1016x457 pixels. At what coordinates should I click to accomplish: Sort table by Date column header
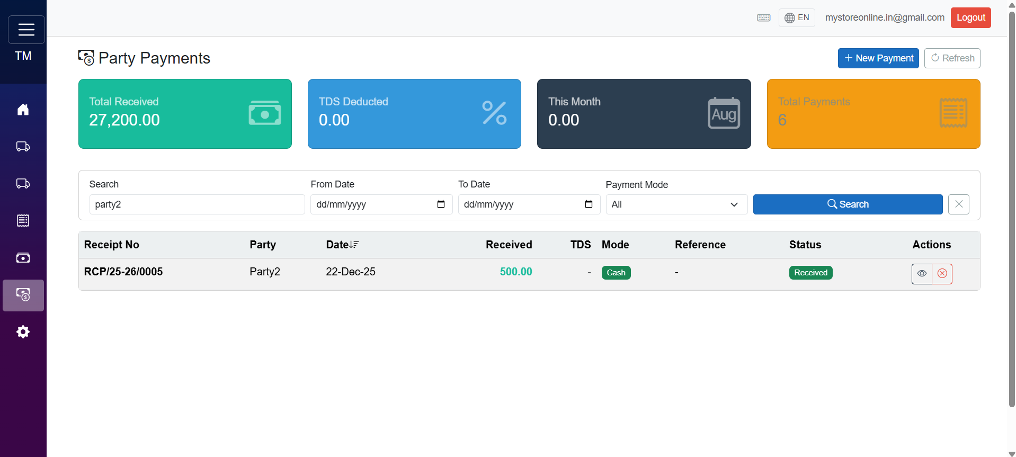click(x=342, y=245)
